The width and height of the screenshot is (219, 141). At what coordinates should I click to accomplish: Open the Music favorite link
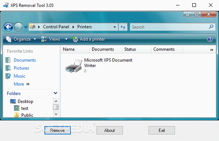19,76
